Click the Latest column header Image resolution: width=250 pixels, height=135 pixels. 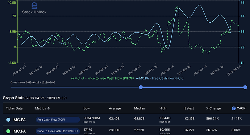click(189, 108)
